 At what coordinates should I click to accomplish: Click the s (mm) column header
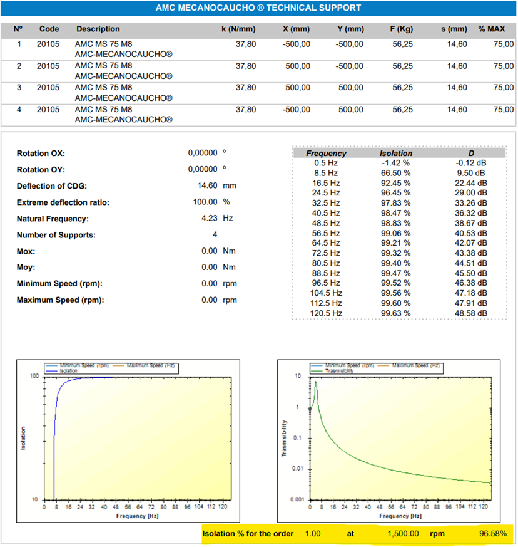coord(454,29)
